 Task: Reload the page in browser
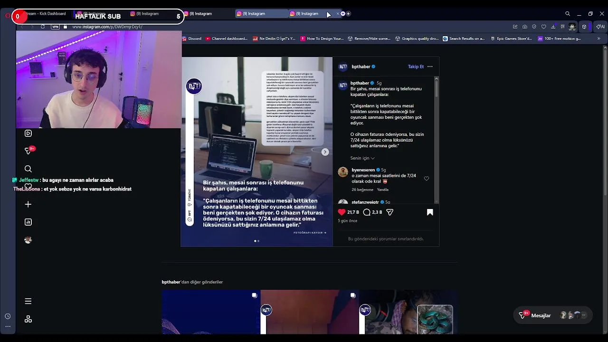coord(43,27)
